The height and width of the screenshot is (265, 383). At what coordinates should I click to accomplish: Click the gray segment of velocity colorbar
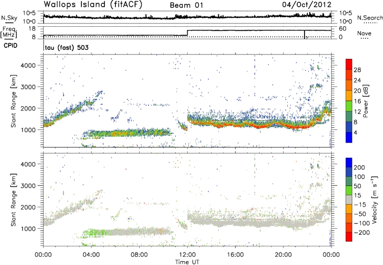[349, 199]
